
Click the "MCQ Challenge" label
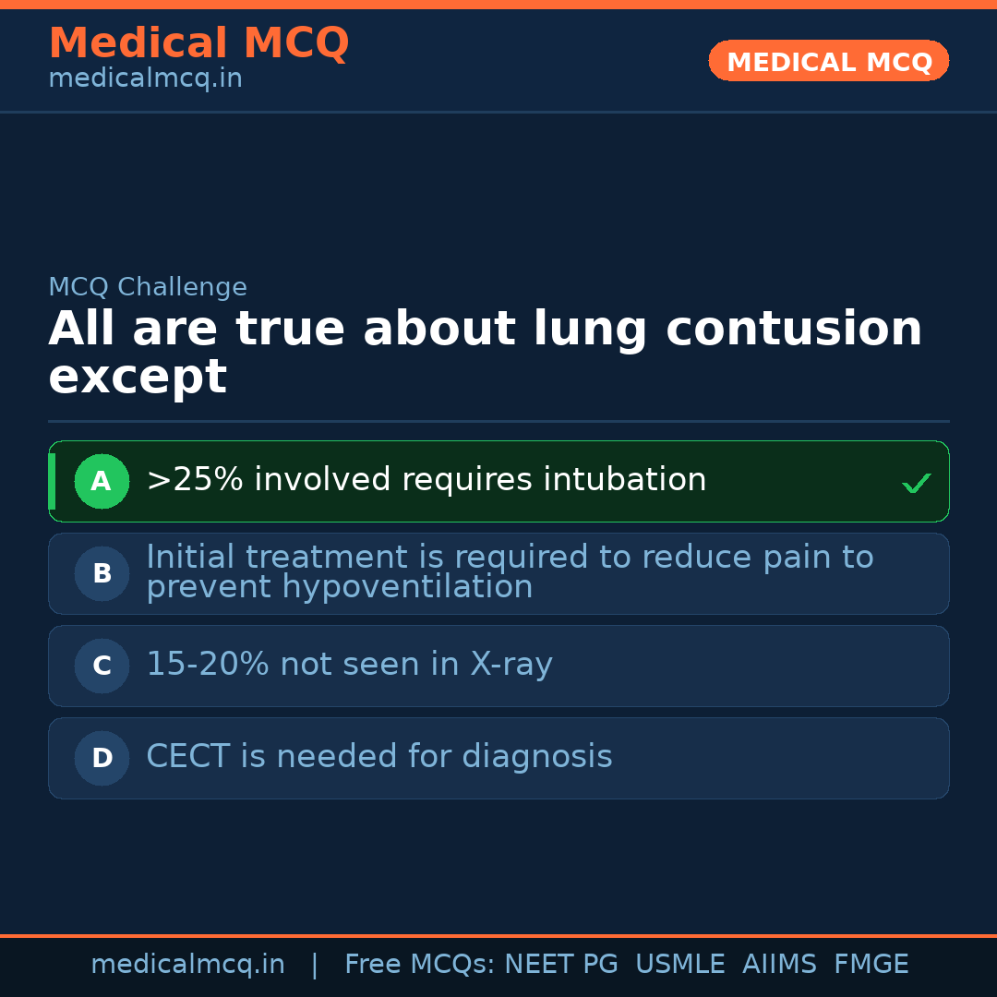click(148, 287)
